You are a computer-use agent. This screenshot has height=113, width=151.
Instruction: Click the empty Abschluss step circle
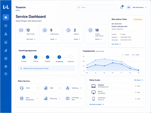(71, 57)
